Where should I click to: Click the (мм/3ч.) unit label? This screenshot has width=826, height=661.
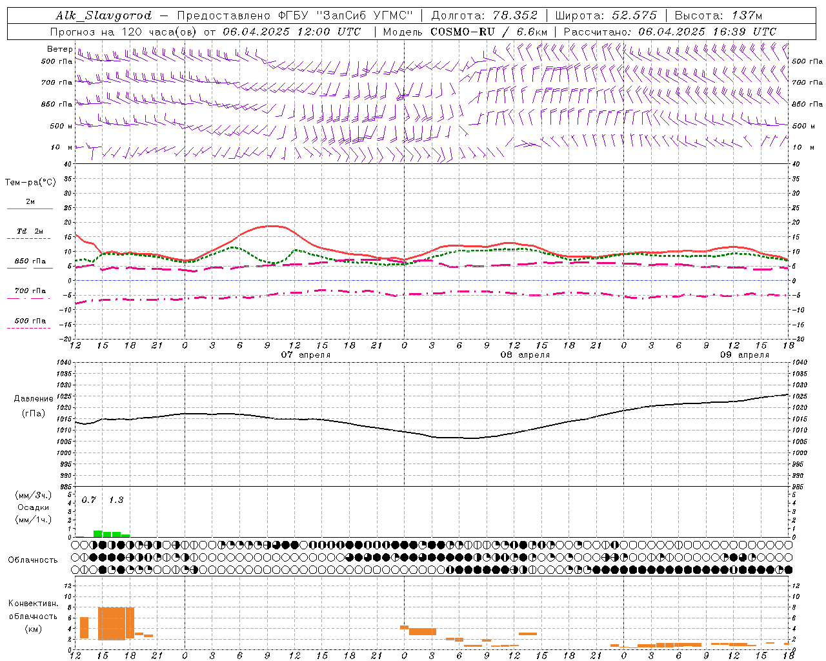pos(33,495)
